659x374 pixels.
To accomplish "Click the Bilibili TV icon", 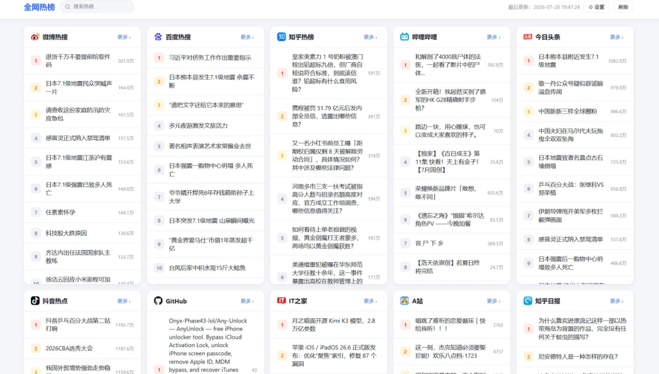I will click(404, 37).
